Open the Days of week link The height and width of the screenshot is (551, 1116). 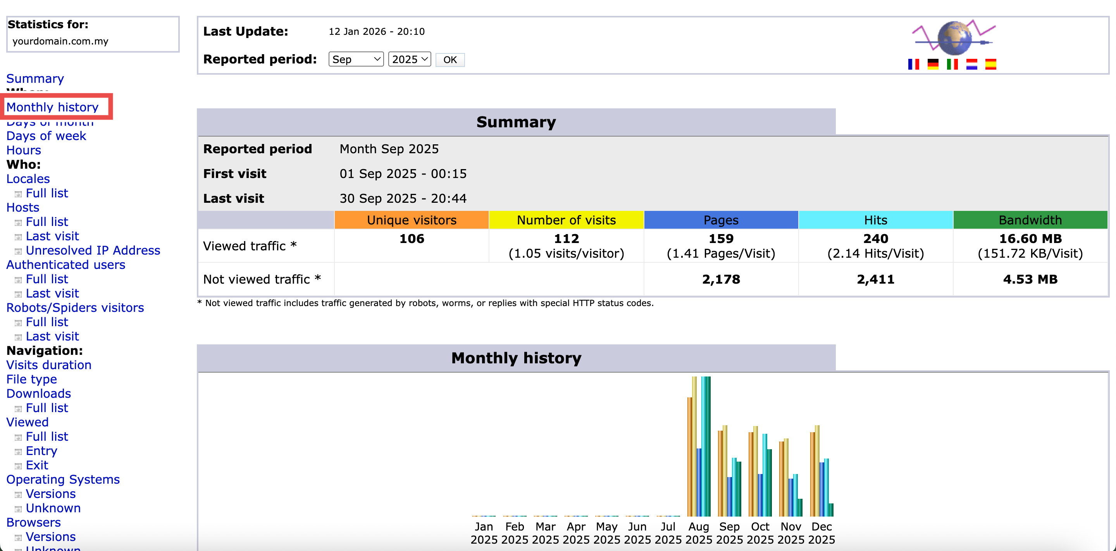click(x=46, y=136)
